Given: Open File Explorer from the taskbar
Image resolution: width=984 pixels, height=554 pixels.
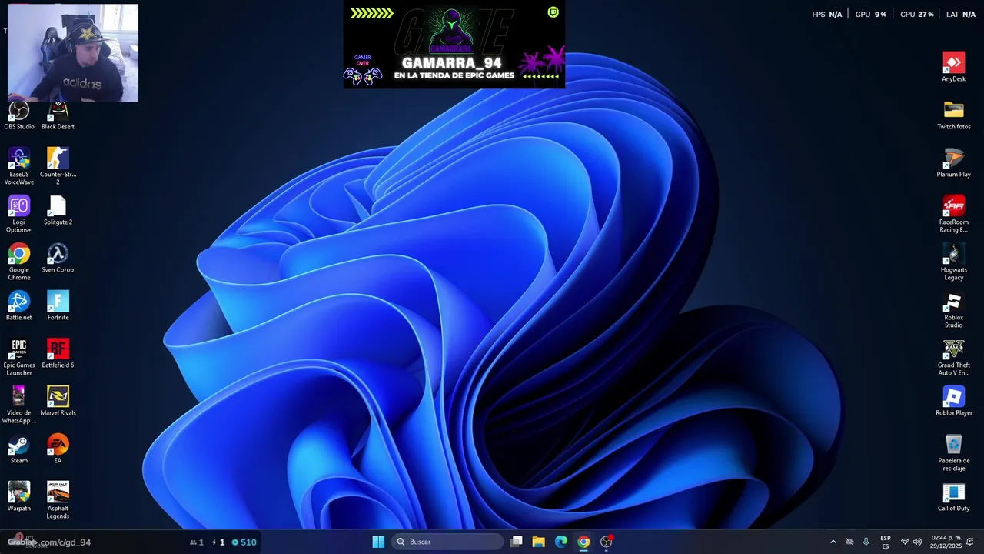Looking at the screenshot, I should (x=539, y=542).
